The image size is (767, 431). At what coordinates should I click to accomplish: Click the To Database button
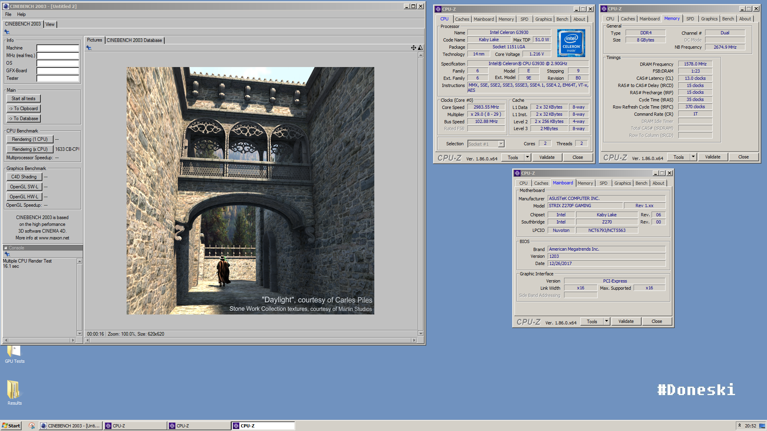pyautogui.click(x=24, y=119)
